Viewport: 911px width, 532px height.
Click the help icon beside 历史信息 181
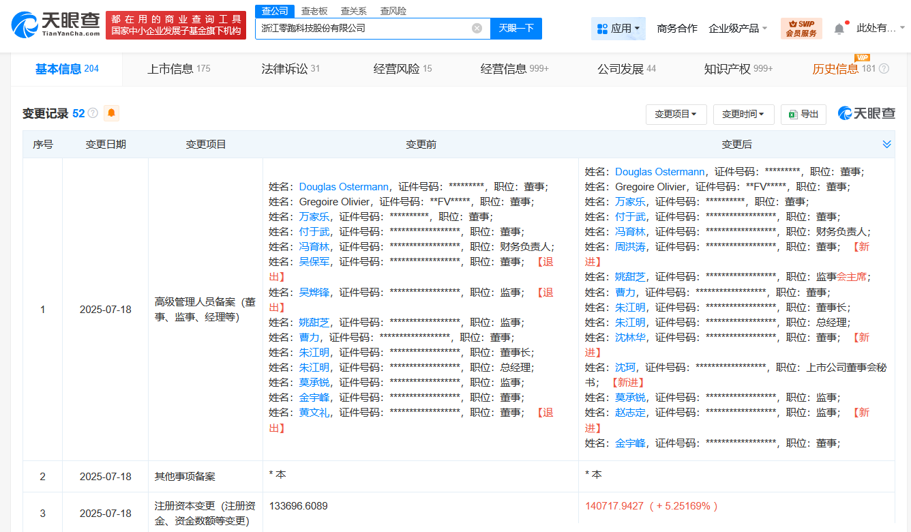[x=884, y=69]
